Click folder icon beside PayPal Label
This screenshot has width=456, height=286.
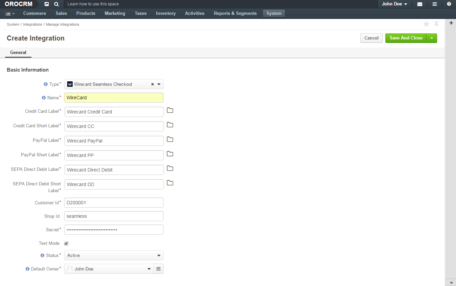point(170,139)
